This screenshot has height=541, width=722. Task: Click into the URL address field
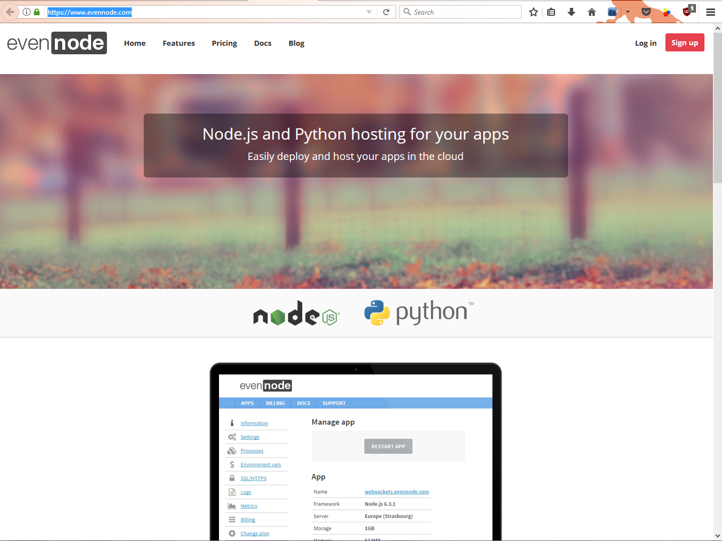[x=204, y=12]
